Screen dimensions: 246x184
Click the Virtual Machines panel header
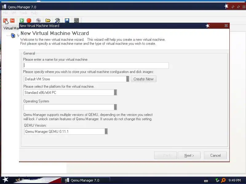coord(11,28)
